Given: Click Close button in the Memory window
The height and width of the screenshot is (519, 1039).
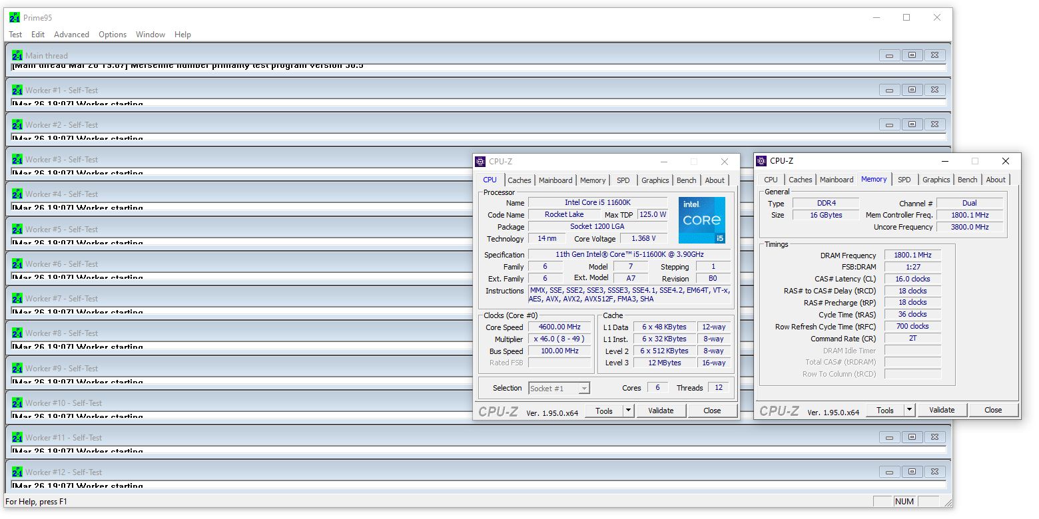Looking at the screenshot, I should pos(993,410).
